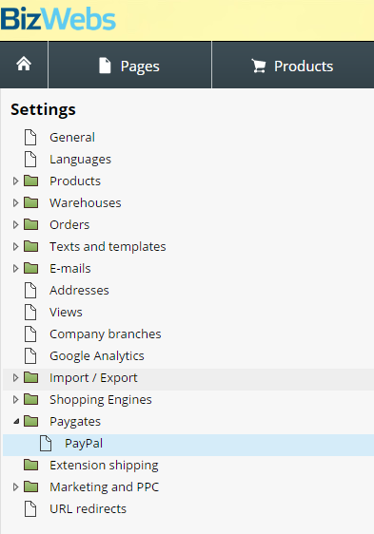Expand the E-mails node arrow
This screenshot has height=534, width=374.
click(x=15, y=268)
